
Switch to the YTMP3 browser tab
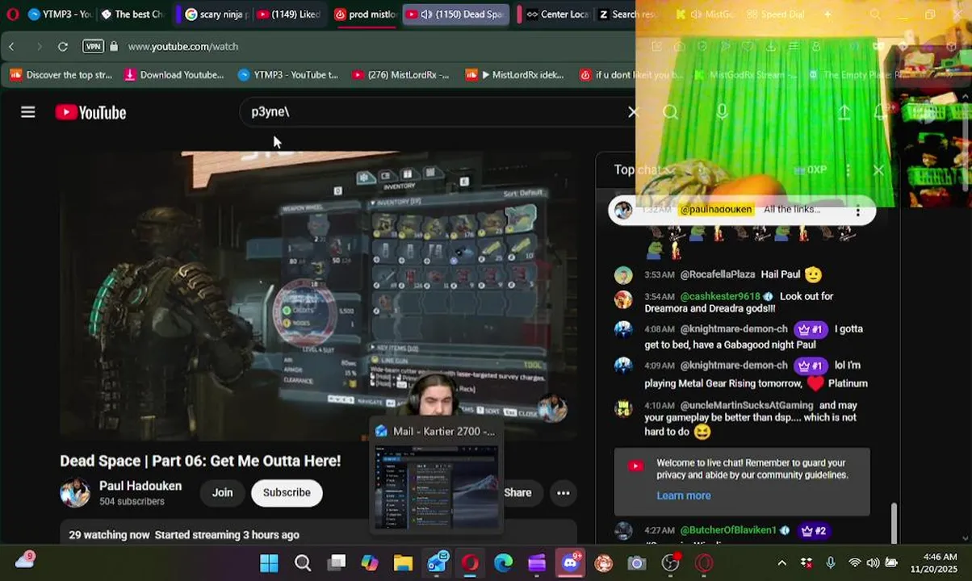59,15
